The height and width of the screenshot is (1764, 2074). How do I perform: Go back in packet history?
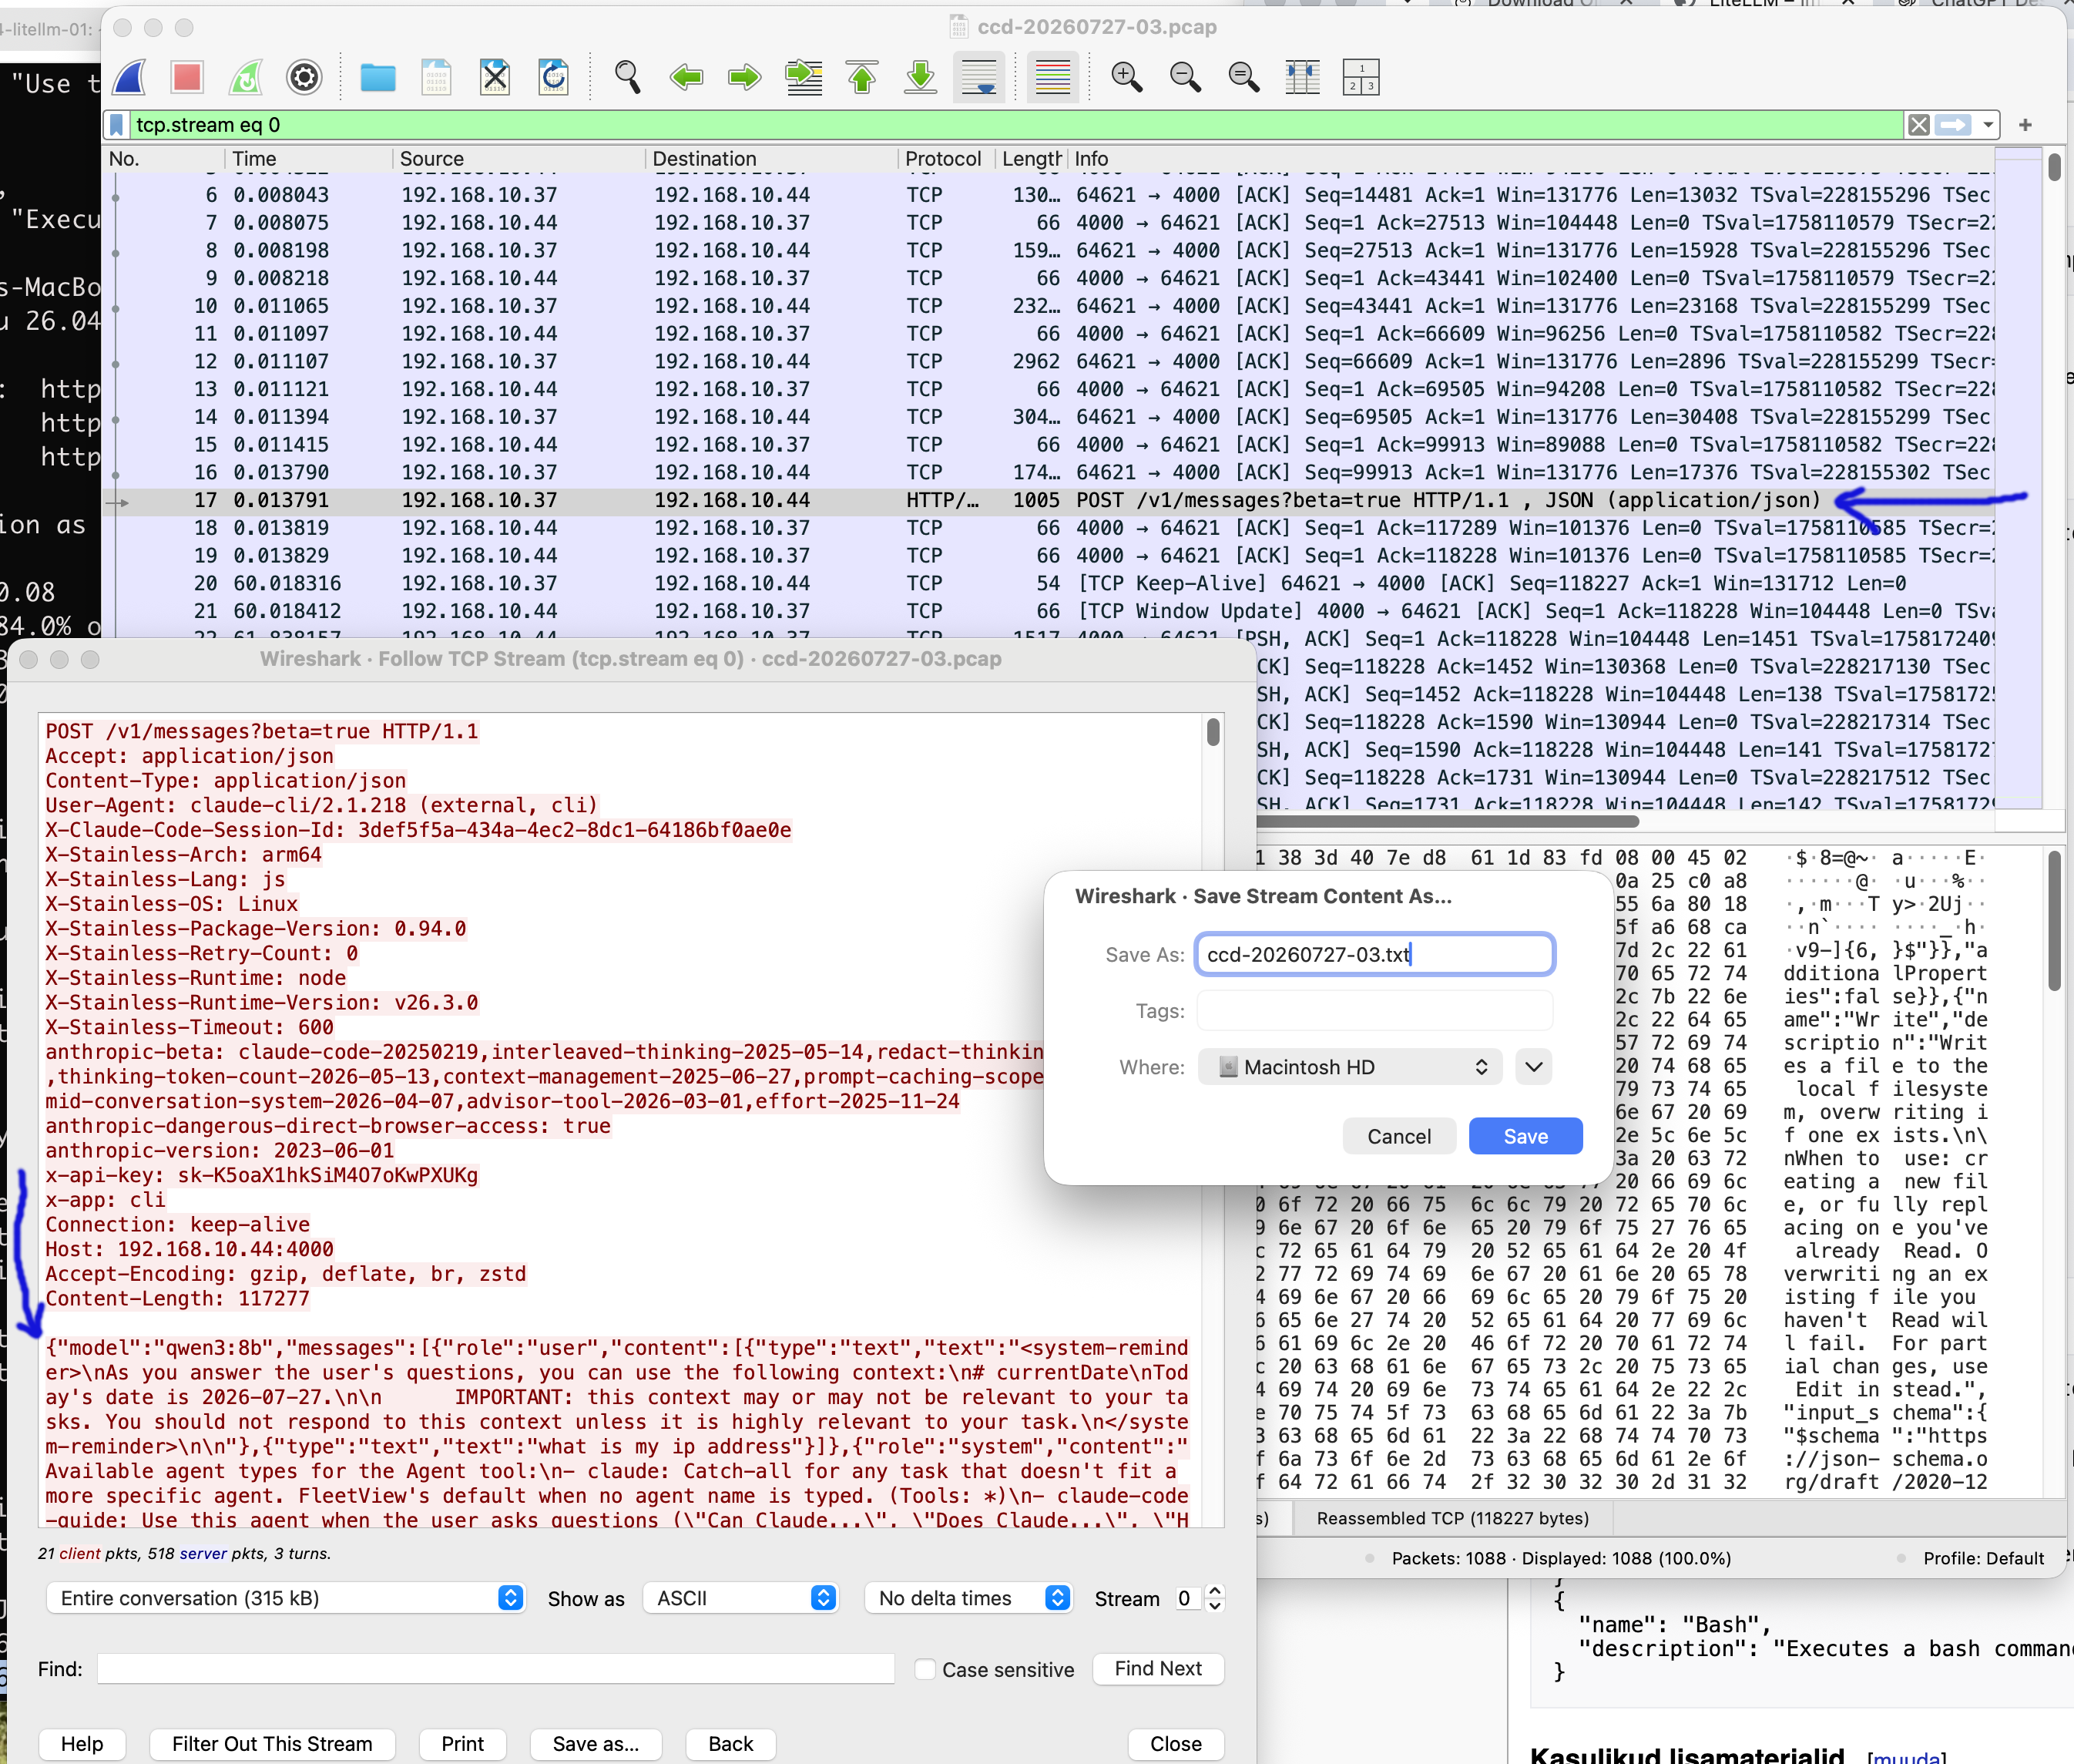click(x=686, y=77)
